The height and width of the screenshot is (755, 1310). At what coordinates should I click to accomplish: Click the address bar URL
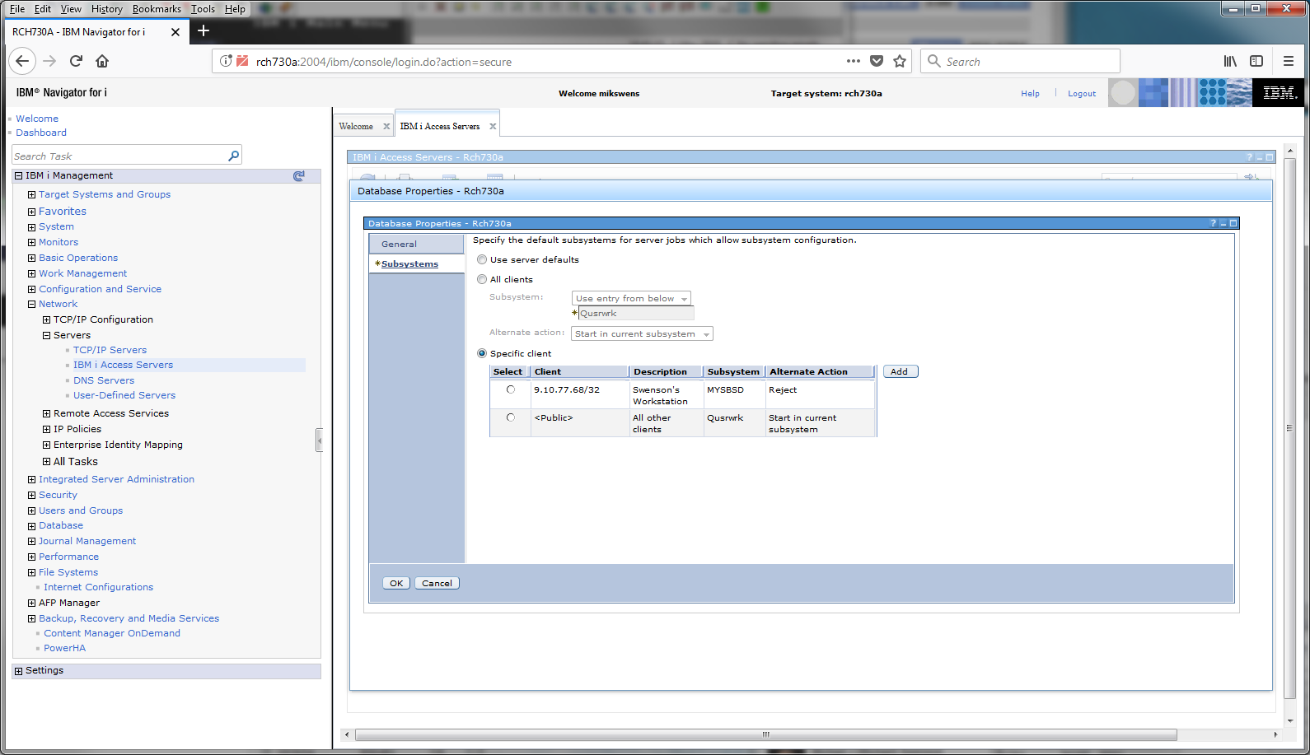click(383, 62)
